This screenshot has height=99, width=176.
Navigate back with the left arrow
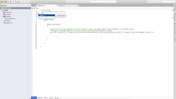tap(33, 5)
